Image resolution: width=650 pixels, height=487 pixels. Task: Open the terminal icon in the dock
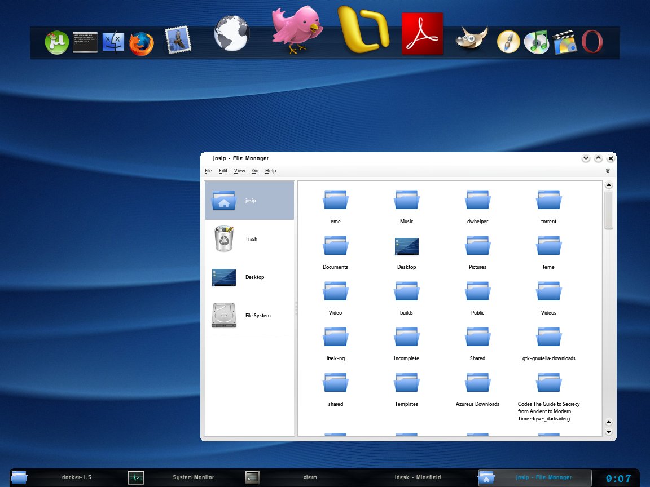(x=85, y=42)
